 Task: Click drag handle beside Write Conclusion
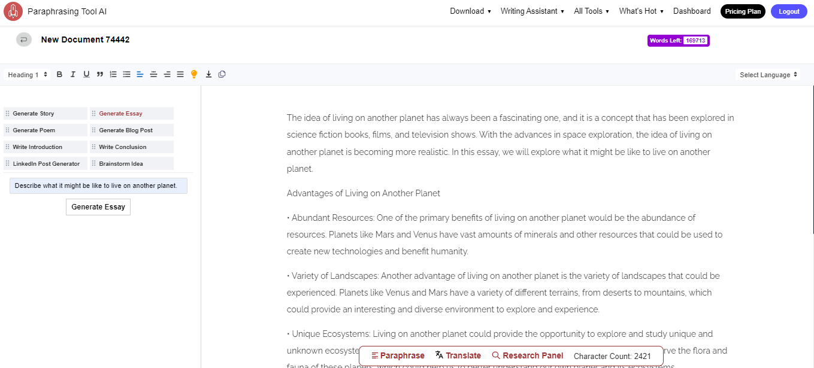point(94,147)
